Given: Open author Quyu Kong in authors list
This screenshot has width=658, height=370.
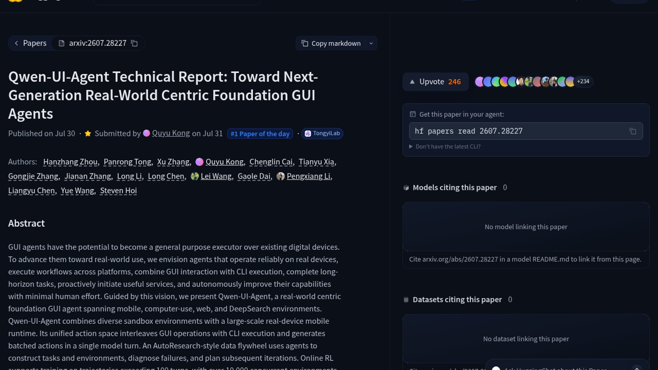Looking at the screenshot, I should tap(224, 162).
